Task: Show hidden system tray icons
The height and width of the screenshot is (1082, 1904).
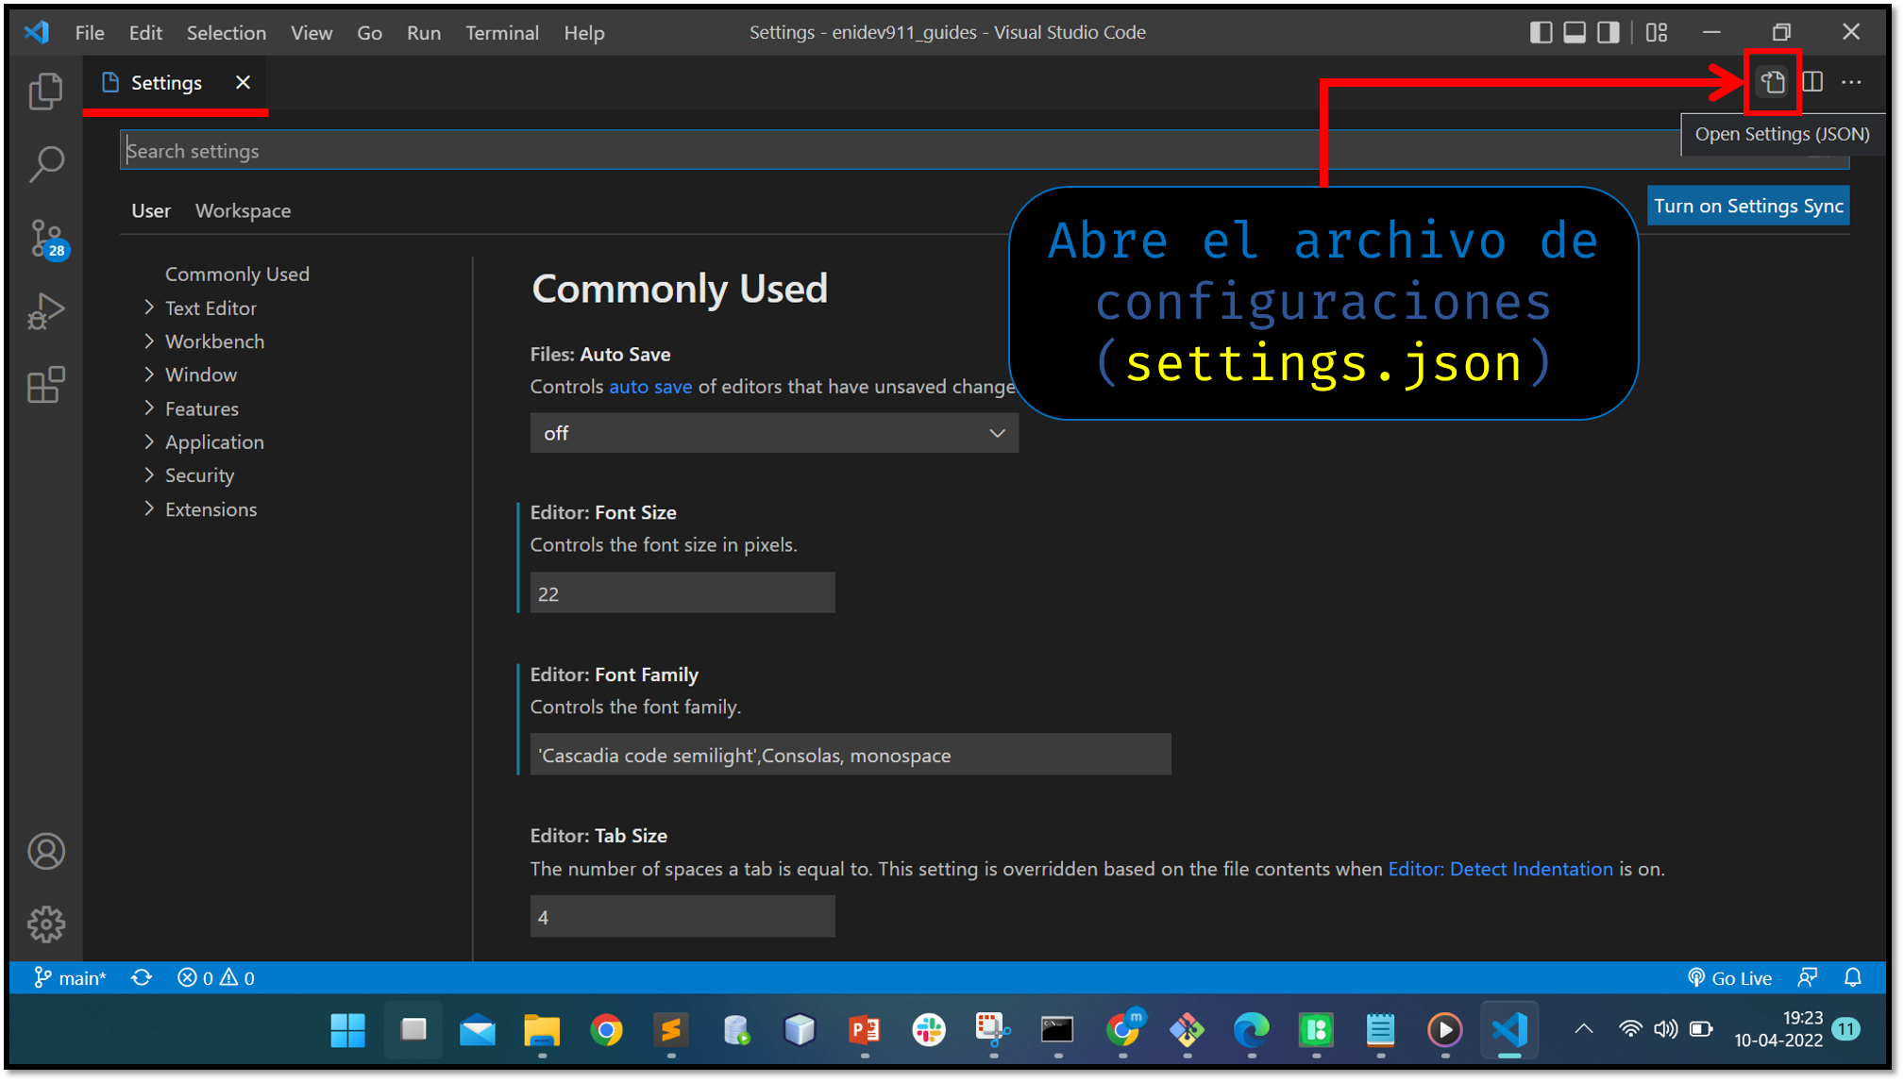Action: point(1583,1029)
